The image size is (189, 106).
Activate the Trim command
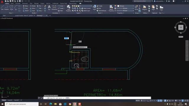point(39,6)
